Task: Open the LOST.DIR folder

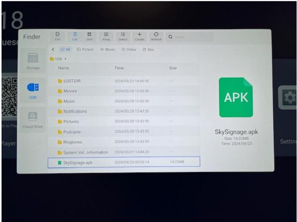Action: click(124, 81)
